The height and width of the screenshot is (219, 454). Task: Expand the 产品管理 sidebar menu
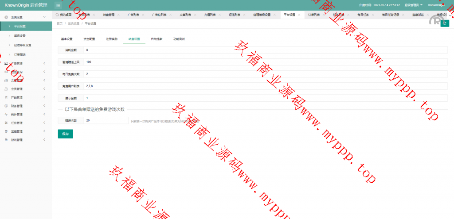pos(44,97)
